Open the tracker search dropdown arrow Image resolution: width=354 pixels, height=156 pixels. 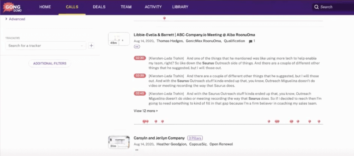coord(82,46)
